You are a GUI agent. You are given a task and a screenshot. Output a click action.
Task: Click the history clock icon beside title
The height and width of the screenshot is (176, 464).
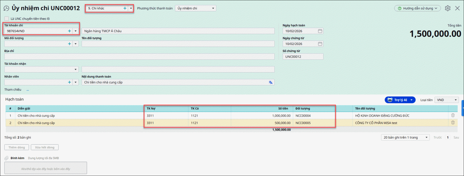(x=6, y=8)
